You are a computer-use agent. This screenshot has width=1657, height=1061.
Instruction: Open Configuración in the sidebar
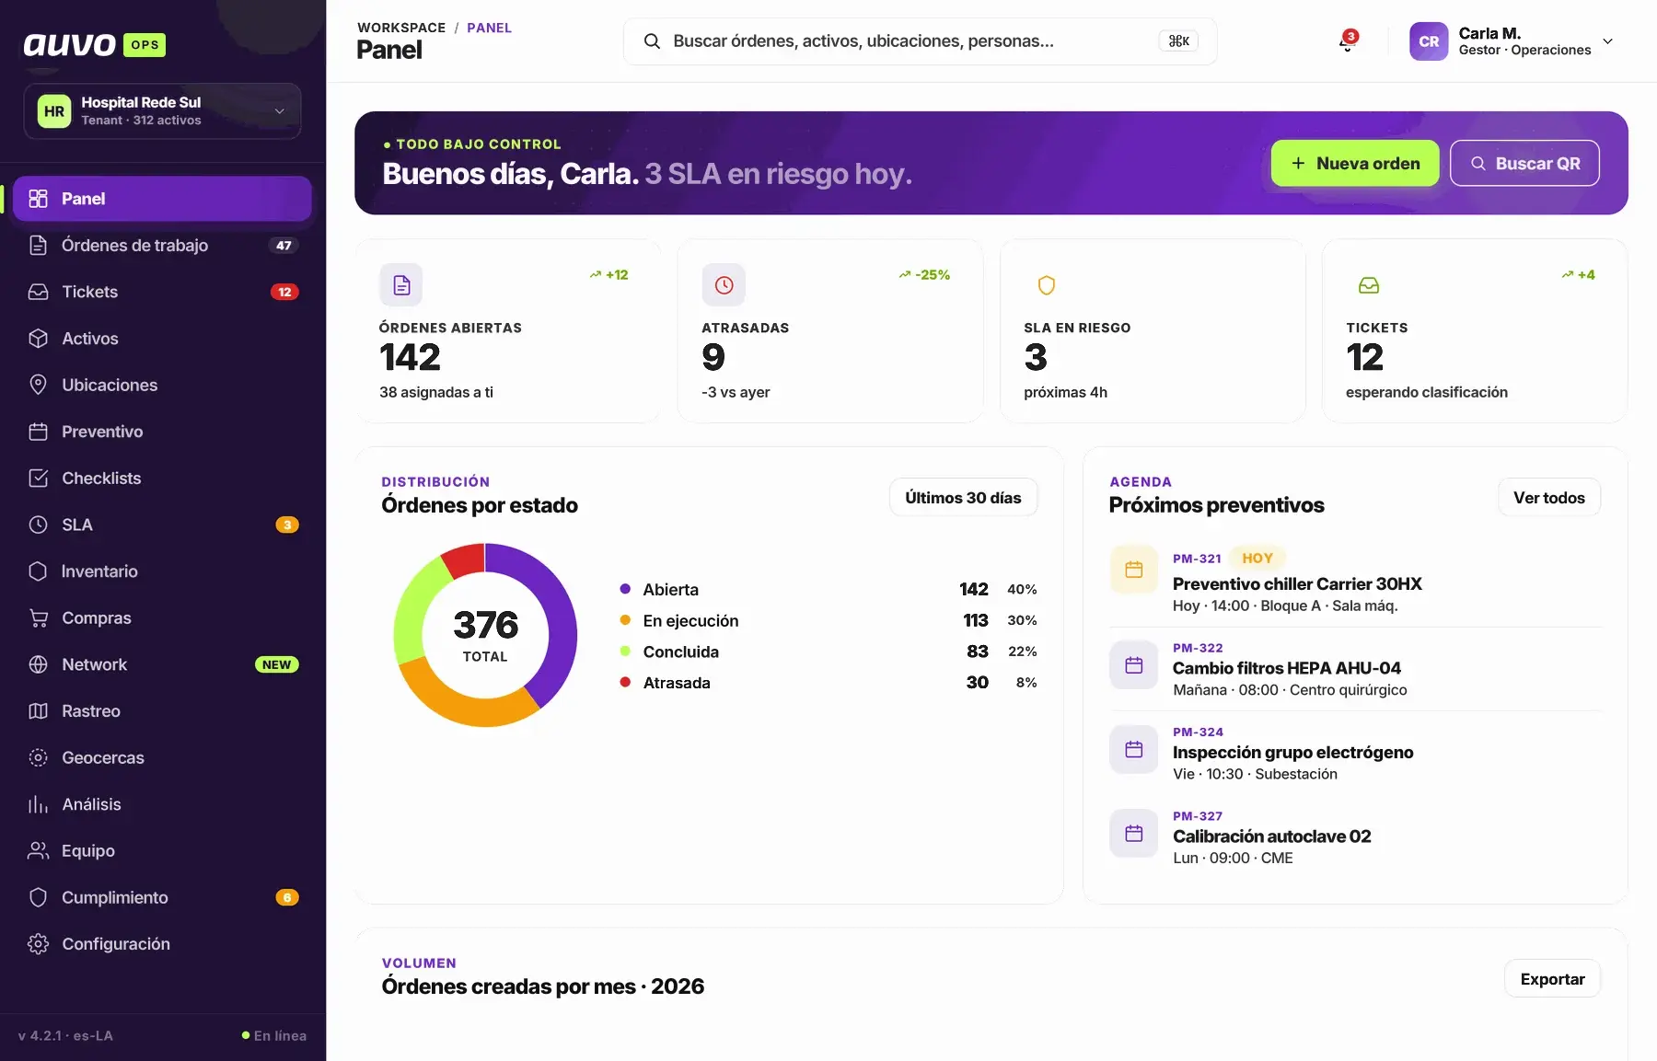162,943
